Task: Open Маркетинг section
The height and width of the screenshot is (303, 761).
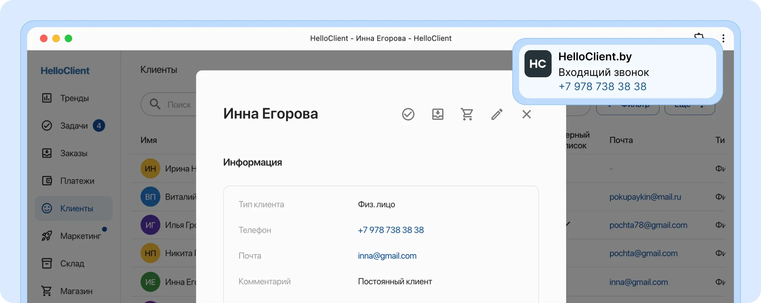Action: [74, 236]
